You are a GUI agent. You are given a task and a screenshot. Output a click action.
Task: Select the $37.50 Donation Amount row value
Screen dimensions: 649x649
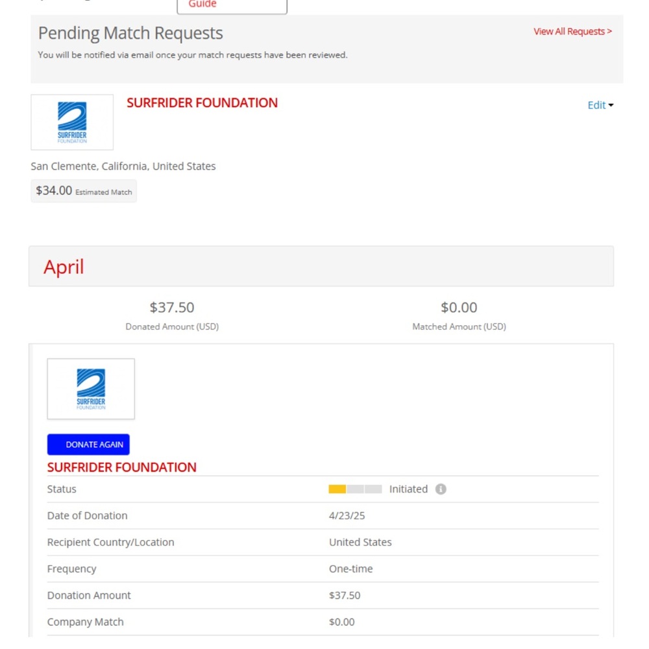[x=345, y=595]
